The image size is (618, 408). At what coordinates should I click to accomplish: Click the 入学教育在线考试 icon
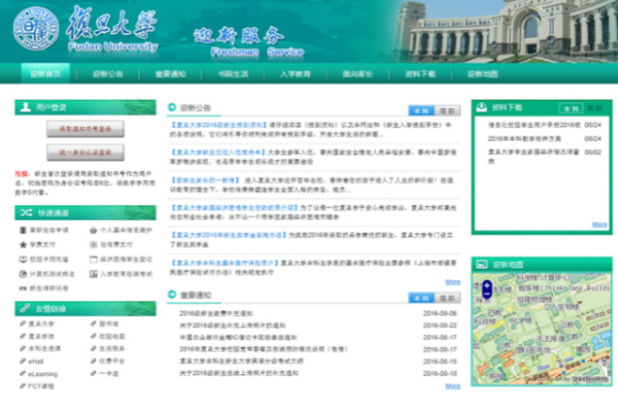point(93,274)
